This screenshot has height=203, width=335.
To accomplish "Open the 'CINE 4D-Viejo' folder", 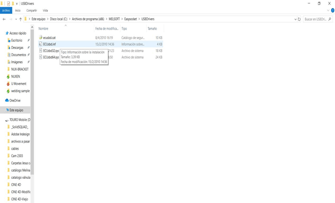I will 19,199.
